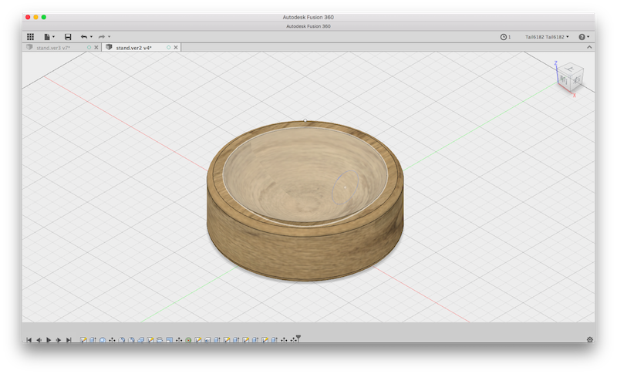This screenshot has height=374, width=617.
Task: Click the status circle on stand.ver3 tab
Action: coord(89,47)
